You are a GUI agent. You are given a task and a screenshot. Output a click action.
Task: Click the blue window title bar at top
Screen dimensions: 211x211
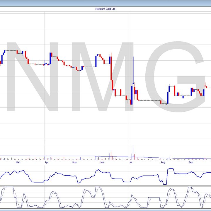(x=105, y=3)
